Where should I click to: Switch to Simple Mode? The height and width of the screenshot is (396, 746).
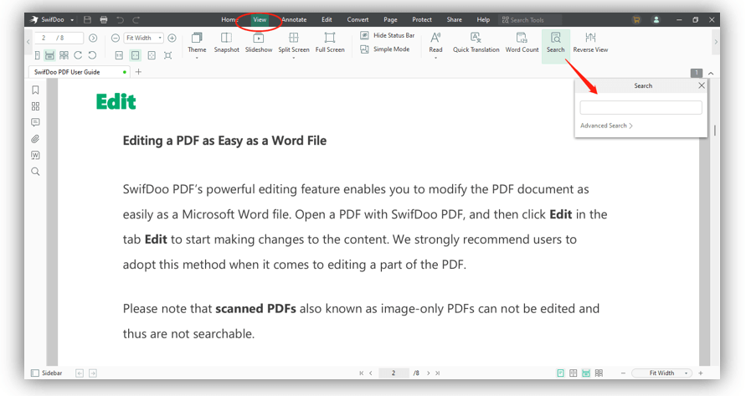[385, 49]
